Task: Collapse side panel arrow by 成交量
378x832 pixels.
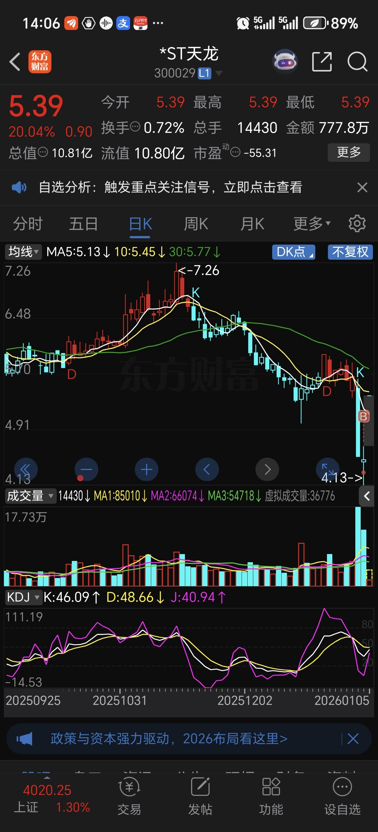Action: click(367, 496)
